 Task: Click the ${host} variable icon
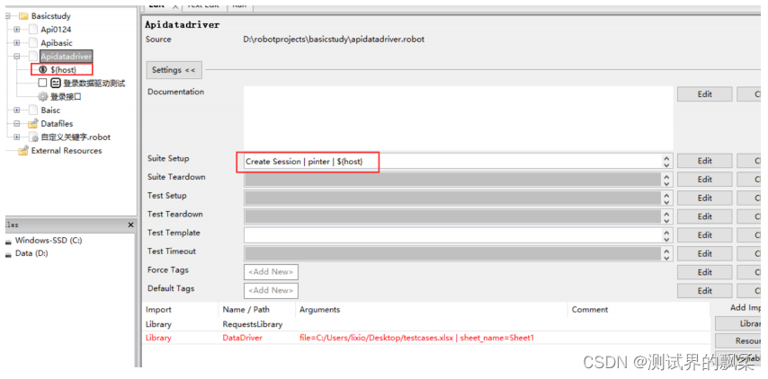pyautogui.click(x=43, y=70)
